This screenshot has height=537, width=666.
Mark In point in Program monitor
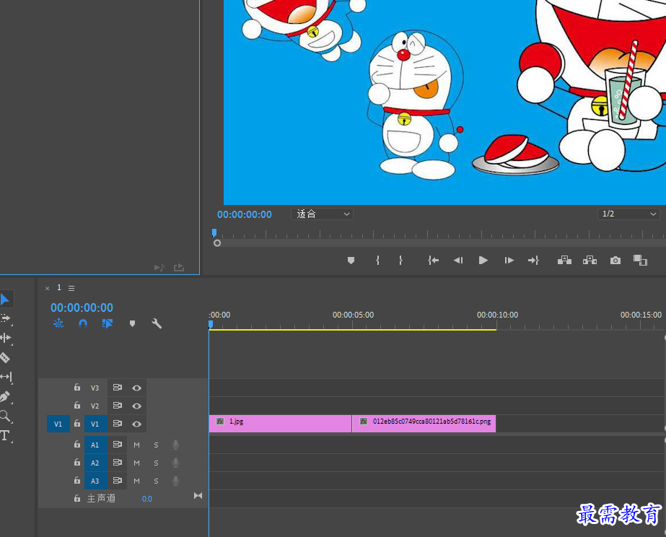click(x=377, y=261)
